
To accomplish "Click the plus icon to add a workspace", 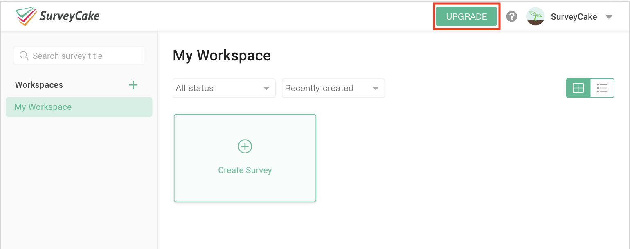I will pyautogui.click(x=133, y=85).
